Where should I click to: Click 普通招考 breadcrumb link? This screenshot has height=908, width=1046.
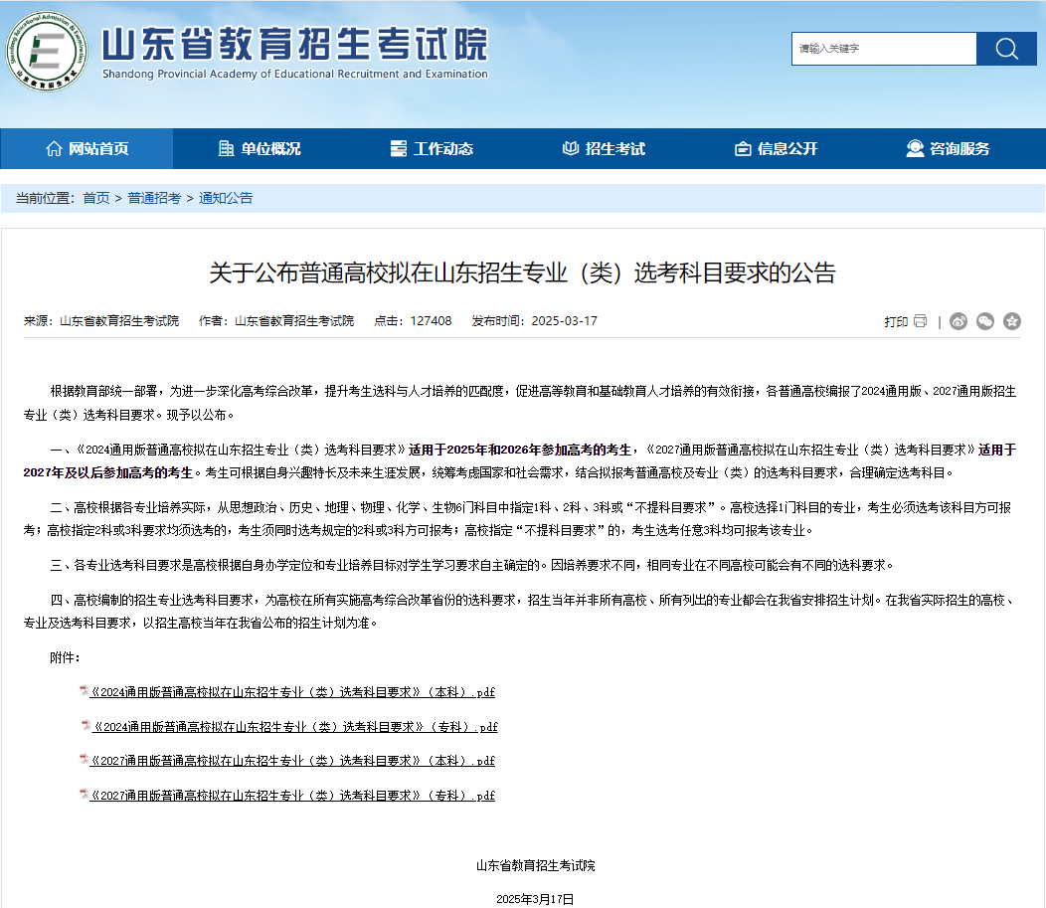point(154,198)
